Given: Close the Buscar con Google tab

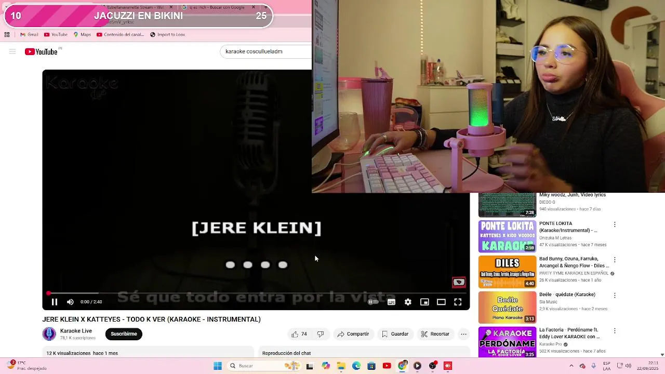Looking at the screenshot, I should 254,7.
